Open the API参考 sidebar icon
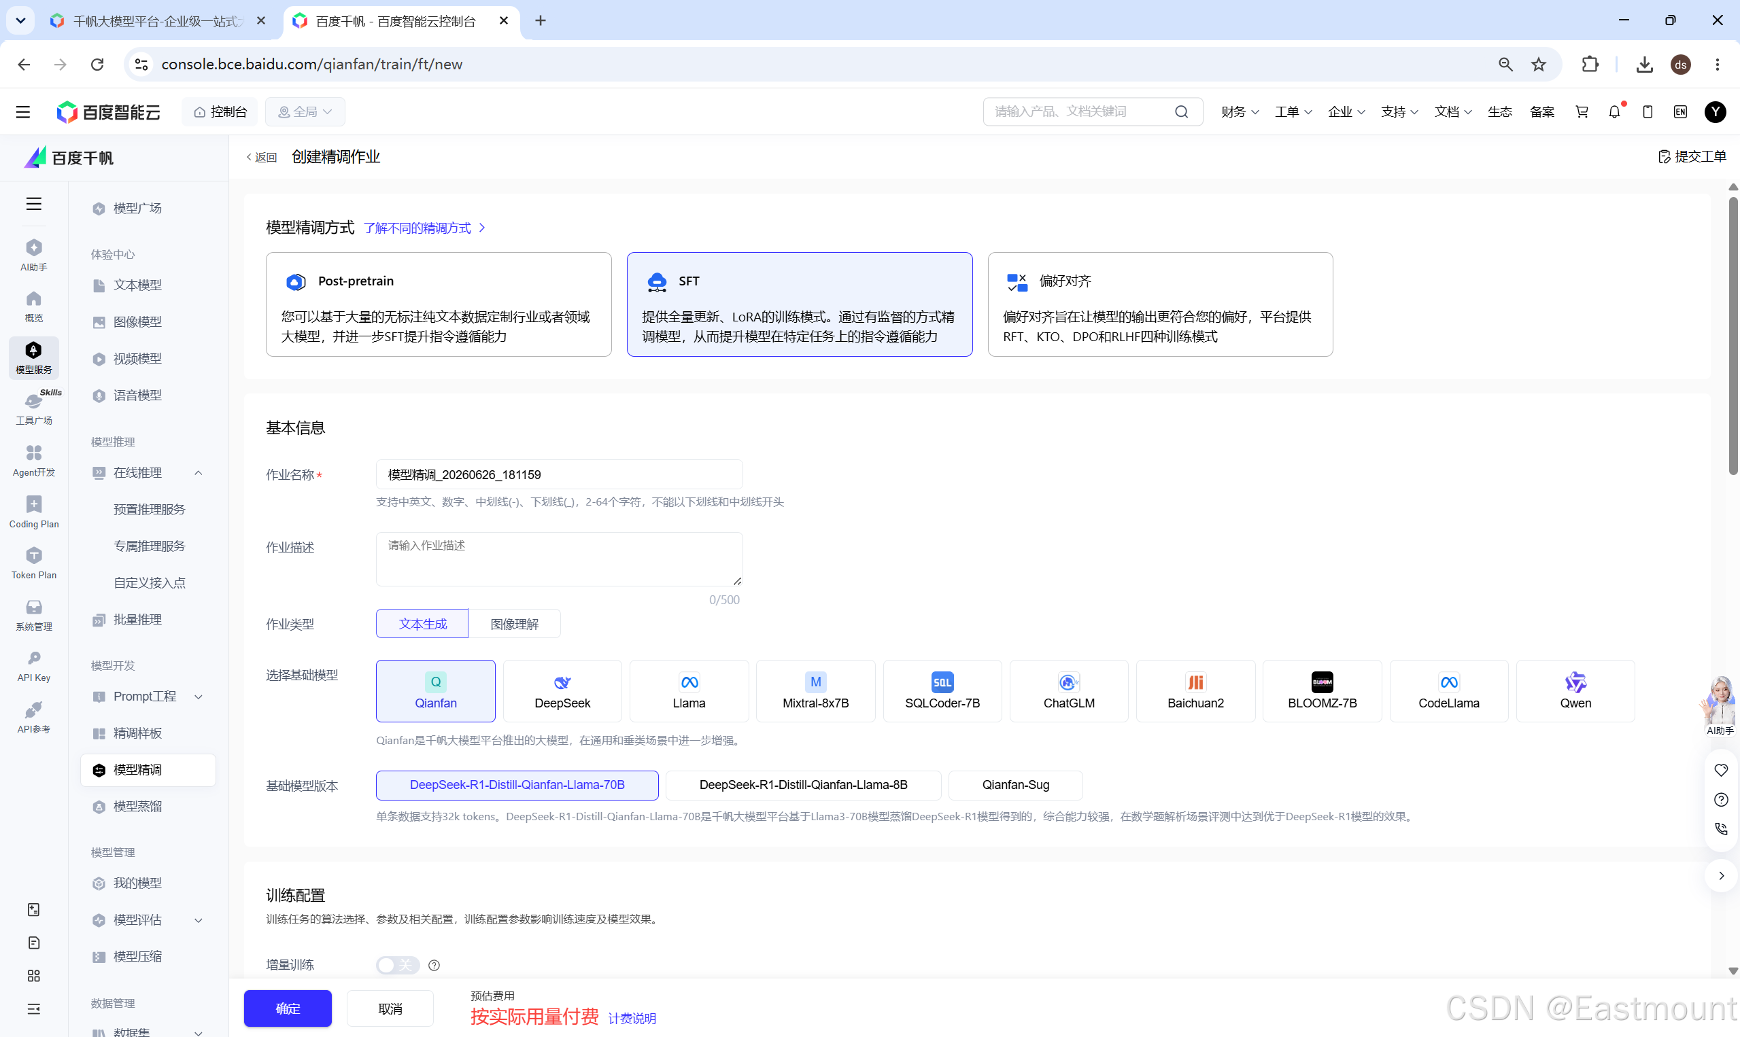The width and height of the screenshot is (1740, 1037). tap(33, 718)
